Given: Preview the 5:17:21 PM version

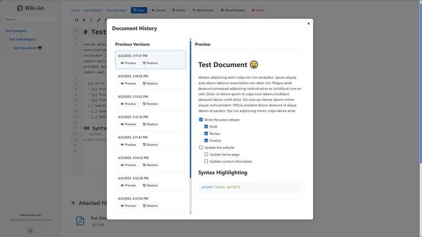Looking at the screenshot, I should pyautogui.click(x=128, y=63).
